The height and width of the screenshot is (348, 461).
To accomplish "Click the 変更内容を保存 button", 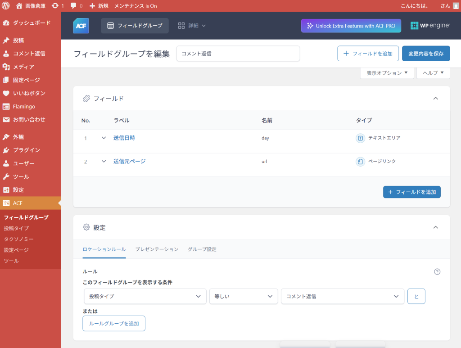I will (425, 53).
